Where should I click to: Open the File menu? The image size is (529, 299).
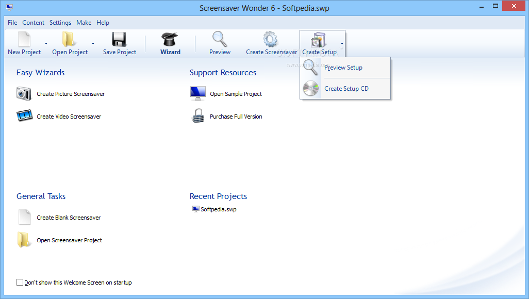(x=12, y=23)
